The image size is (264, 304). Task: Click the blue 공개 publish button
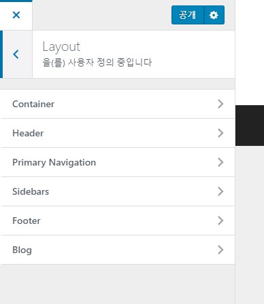point(188,15)
